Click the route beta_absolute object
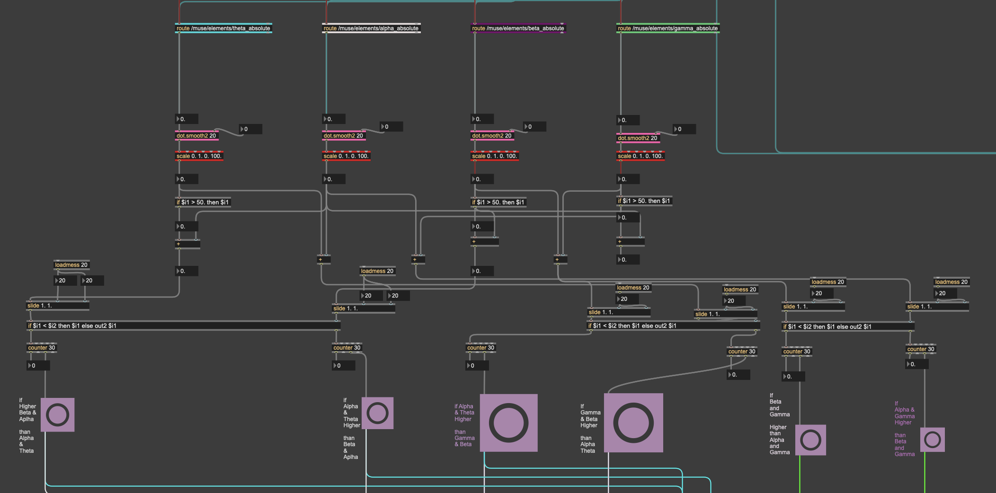 tap(518, 28)
